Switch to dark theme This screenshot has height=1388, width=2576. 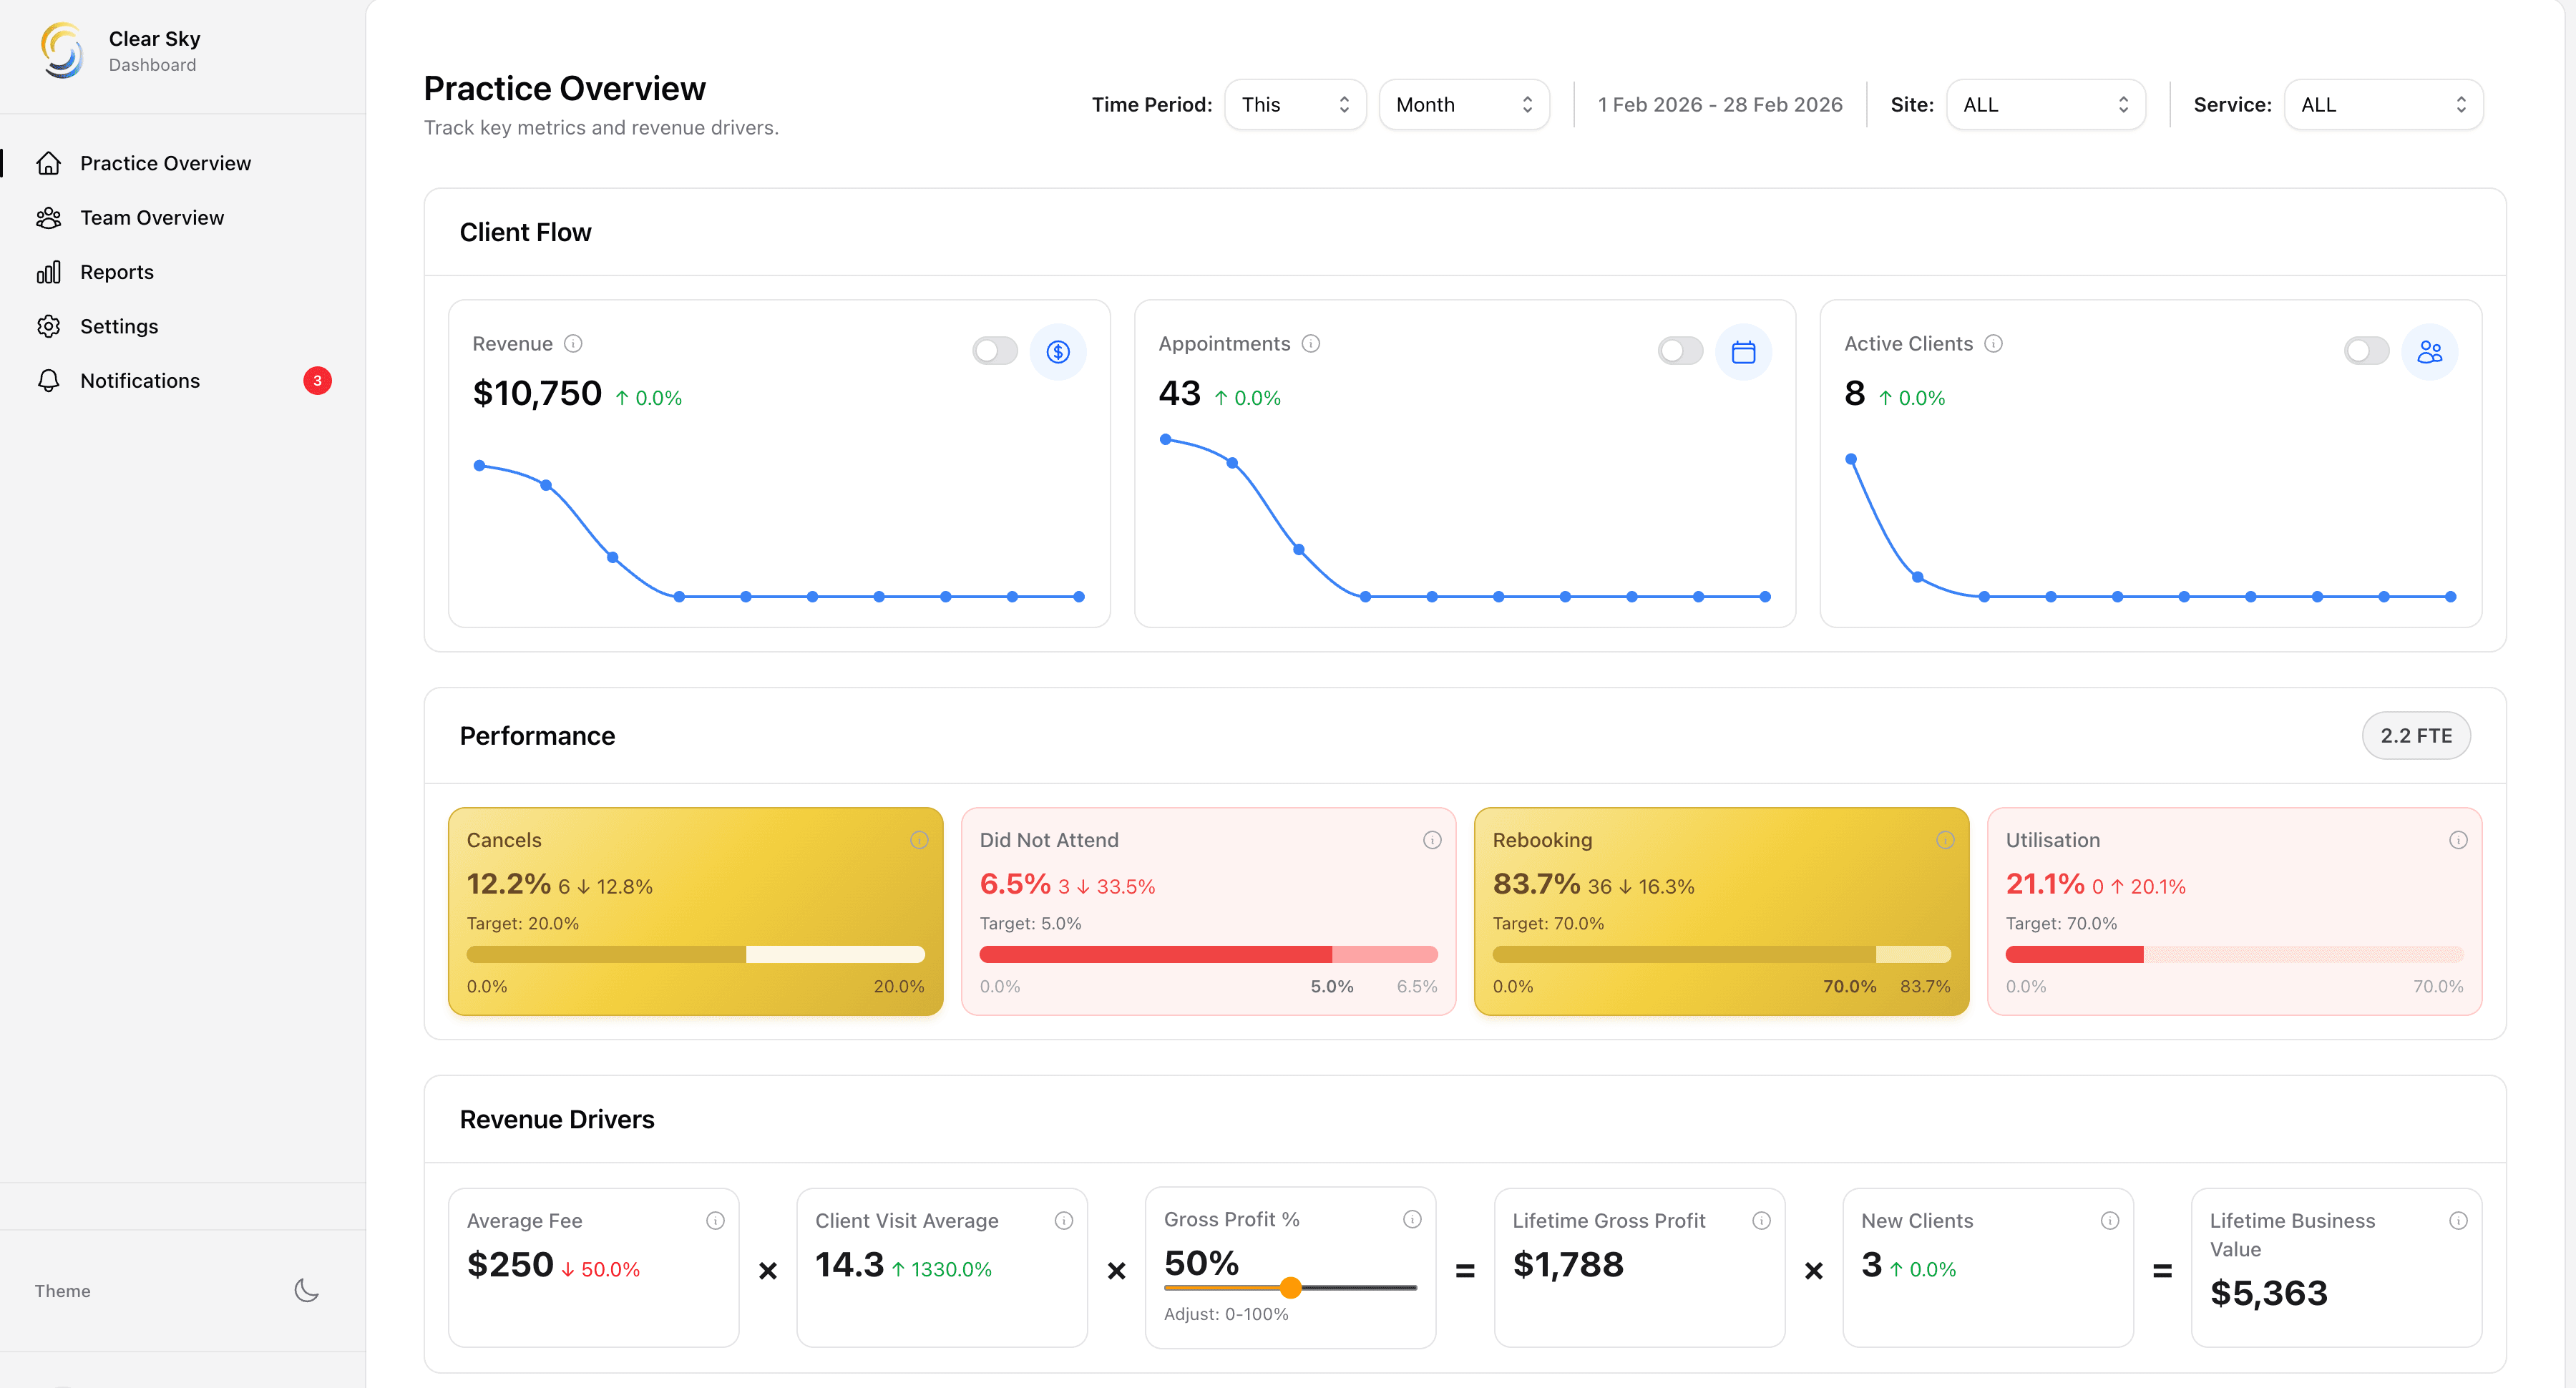306,1290
